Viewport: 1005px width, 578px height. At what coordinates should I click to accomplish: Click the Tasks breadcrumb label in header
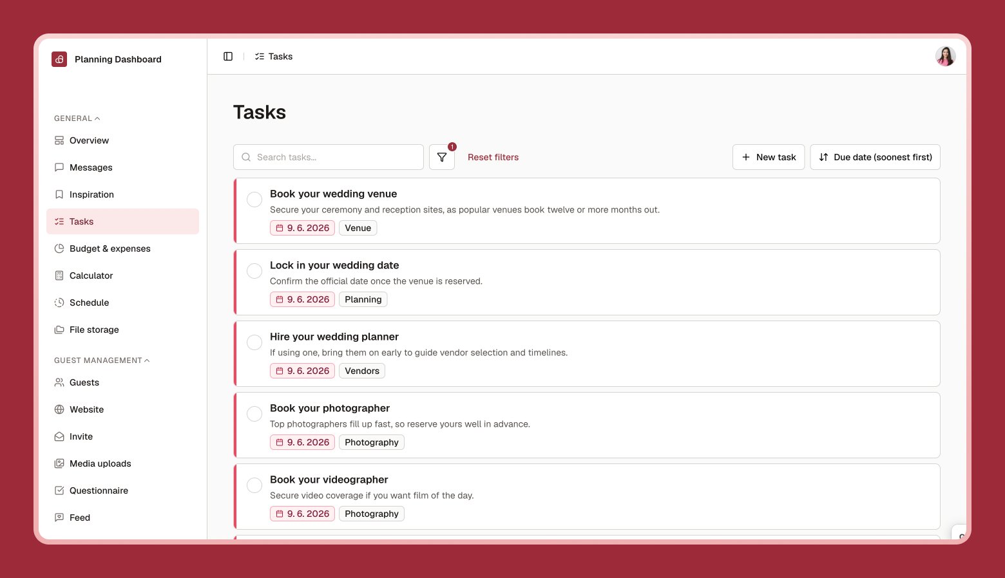(280, 57)
